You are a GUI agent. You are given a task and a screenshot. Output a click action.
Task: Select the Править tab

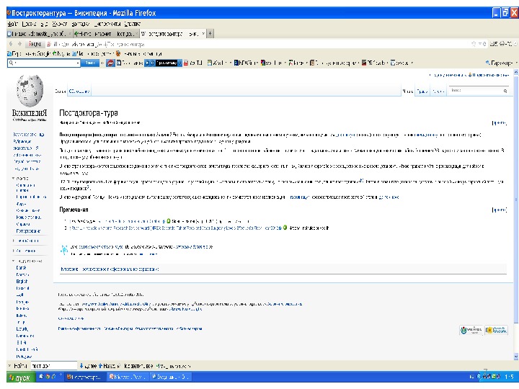pos(422,91)
